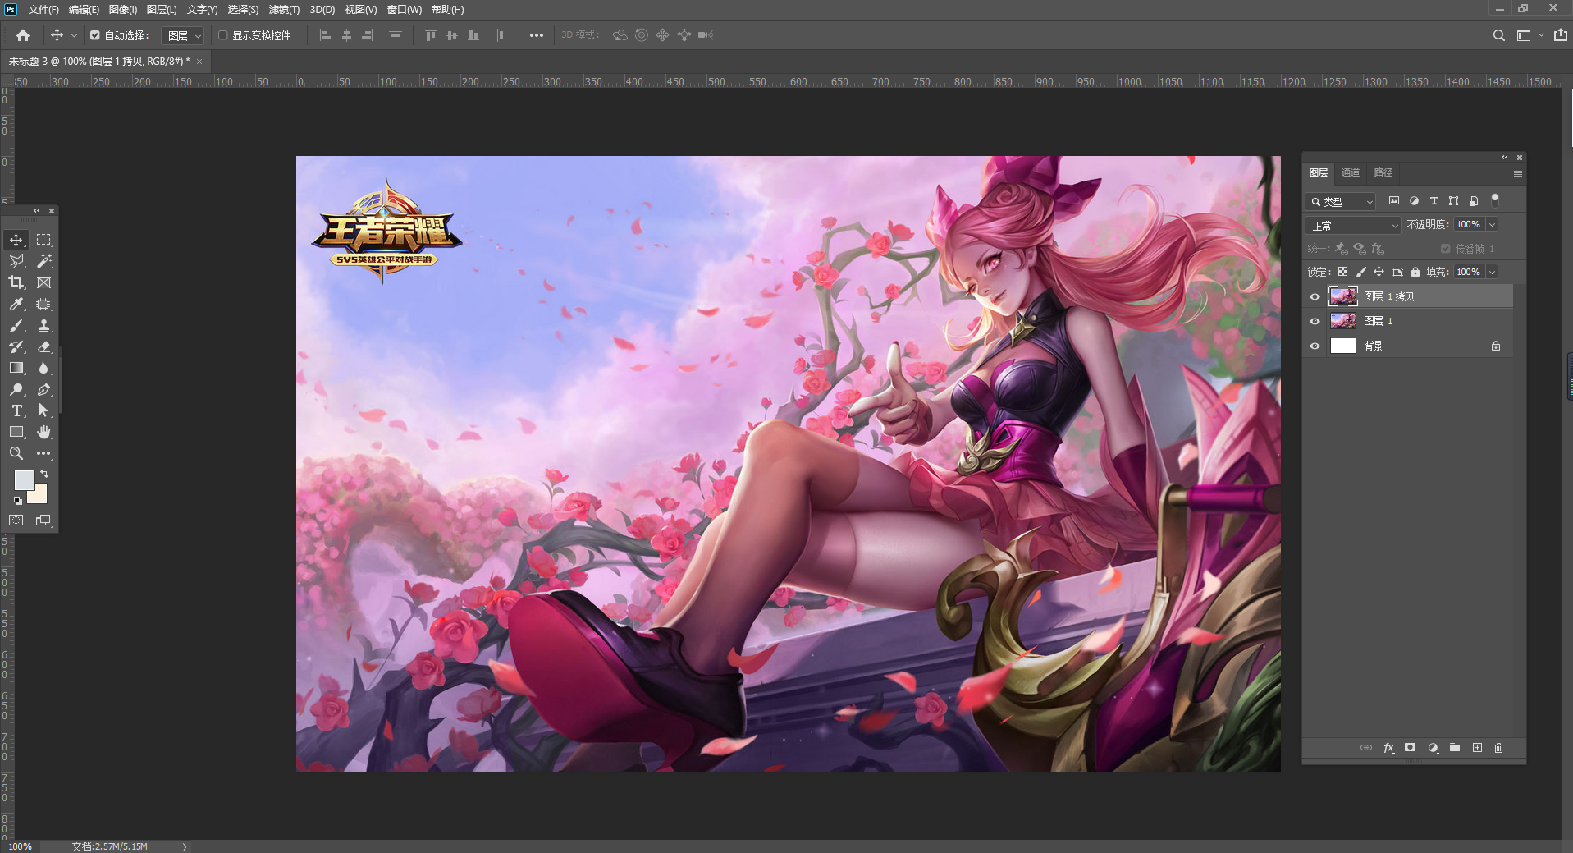Select the Brush tool in the toolbox

coord(16,325)
